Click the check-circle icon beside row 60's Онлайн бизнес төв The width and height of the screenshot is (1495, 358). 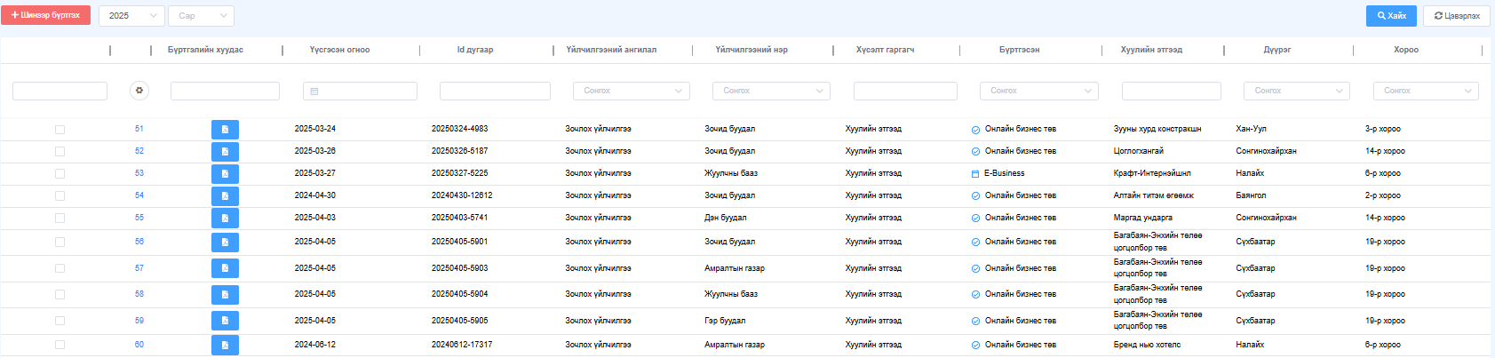click(975, 346)
